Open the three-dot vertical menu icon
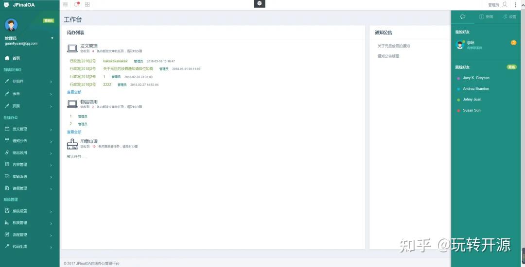The image size is (525, 267). (516, 5)
